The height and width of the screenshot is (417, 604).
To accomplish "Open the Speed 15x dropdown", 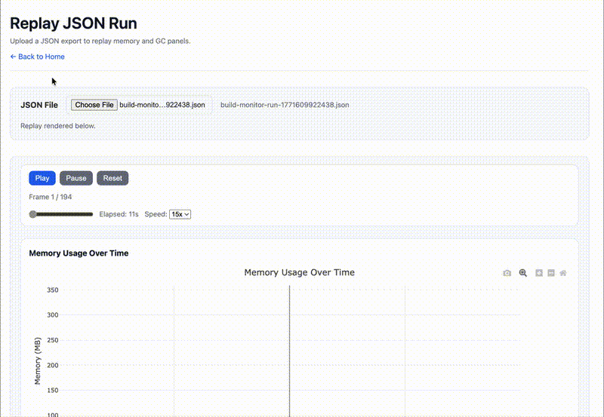I will 180,214.
